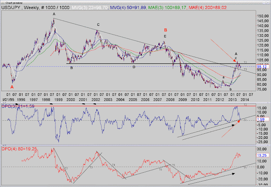Select the red wave label B above E
This screenshot has width=271, height=187.
pos(166,30)
